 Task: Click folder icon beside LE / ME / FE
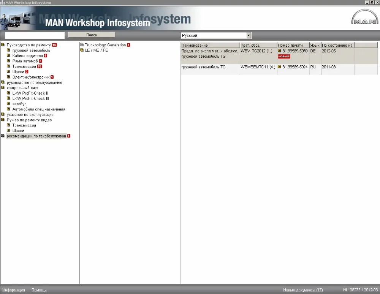click(82, 50)
